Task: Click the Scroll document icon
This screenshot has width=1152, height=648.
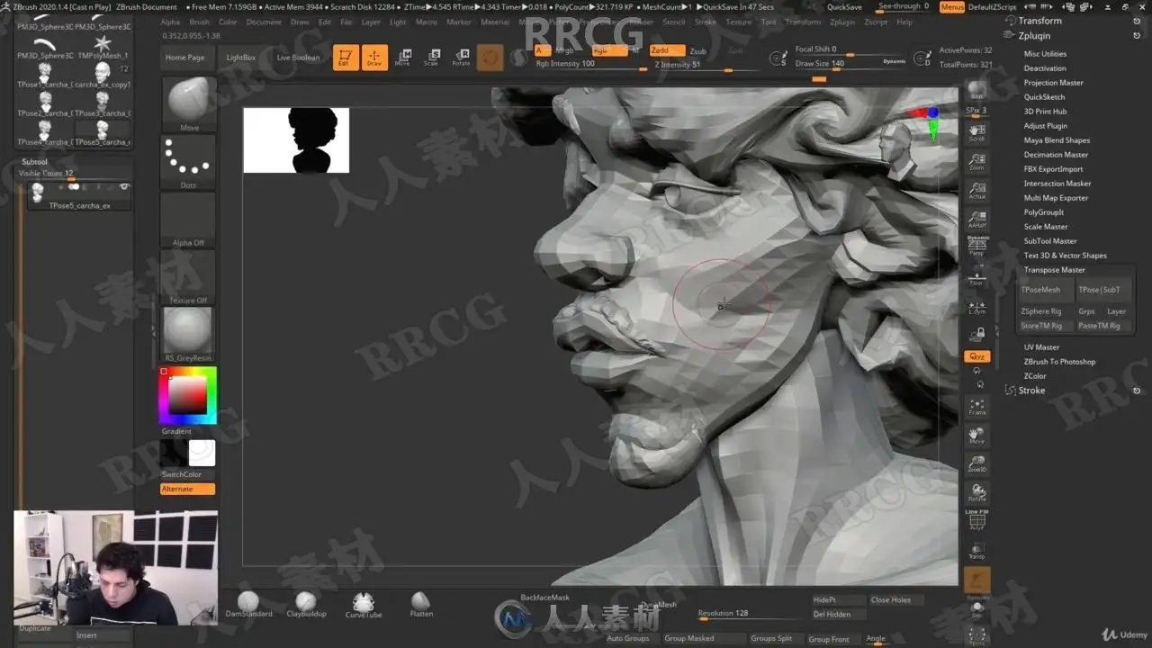Action: [x=976, y=131]
